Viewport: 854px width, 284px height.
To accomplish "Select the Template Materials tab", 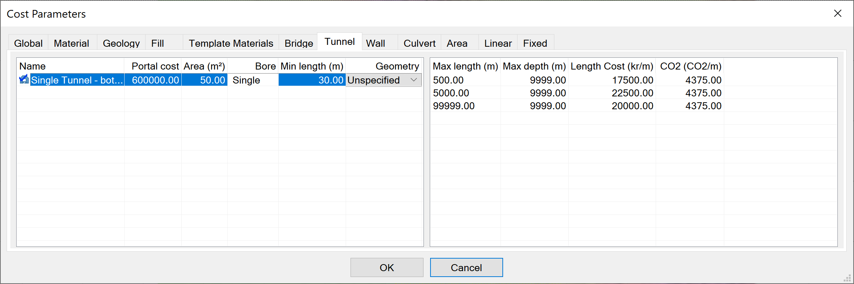I will coord(231,43).
